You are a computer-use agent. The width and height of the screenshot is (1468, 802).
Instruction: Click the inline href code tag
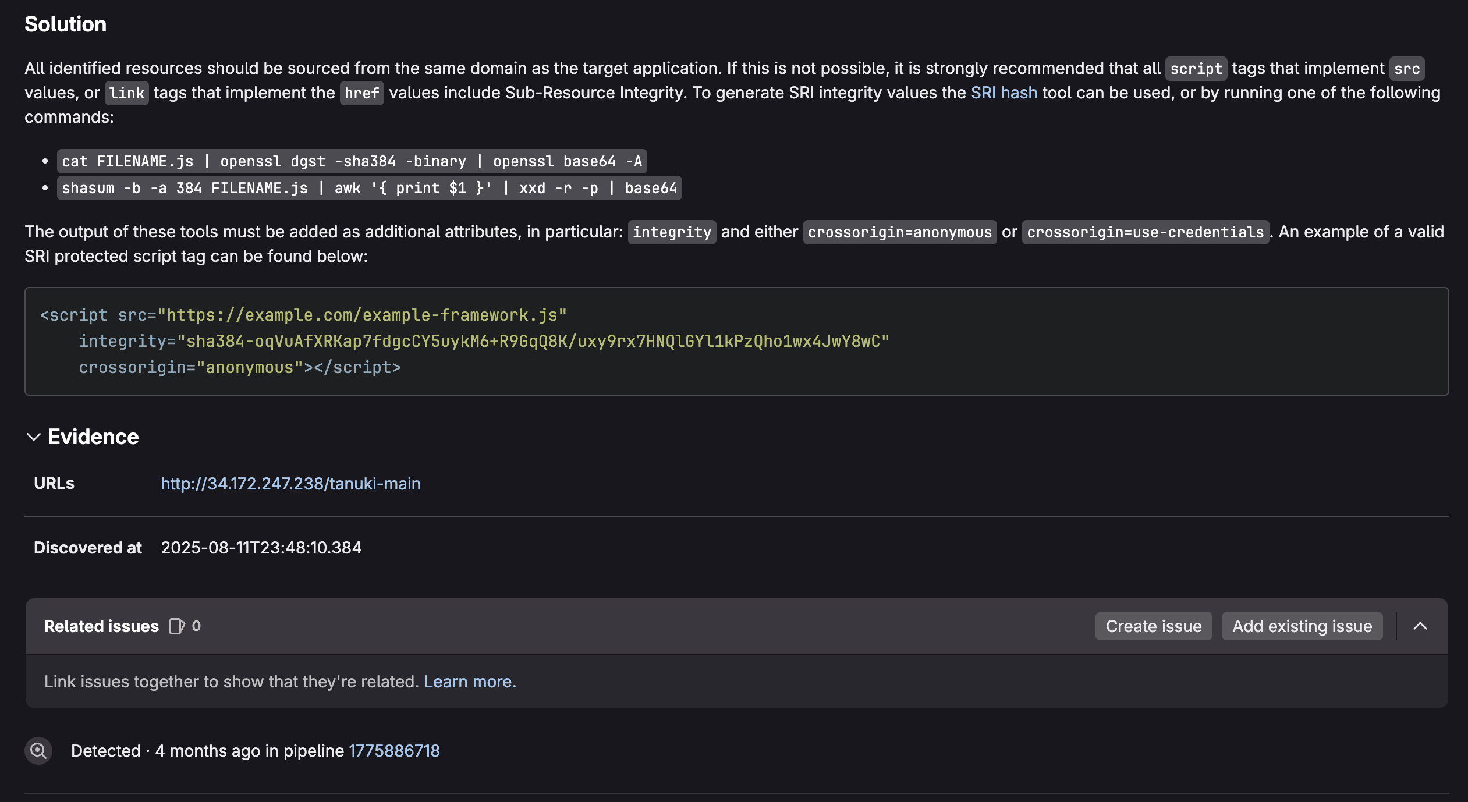(x=361, y=93)
